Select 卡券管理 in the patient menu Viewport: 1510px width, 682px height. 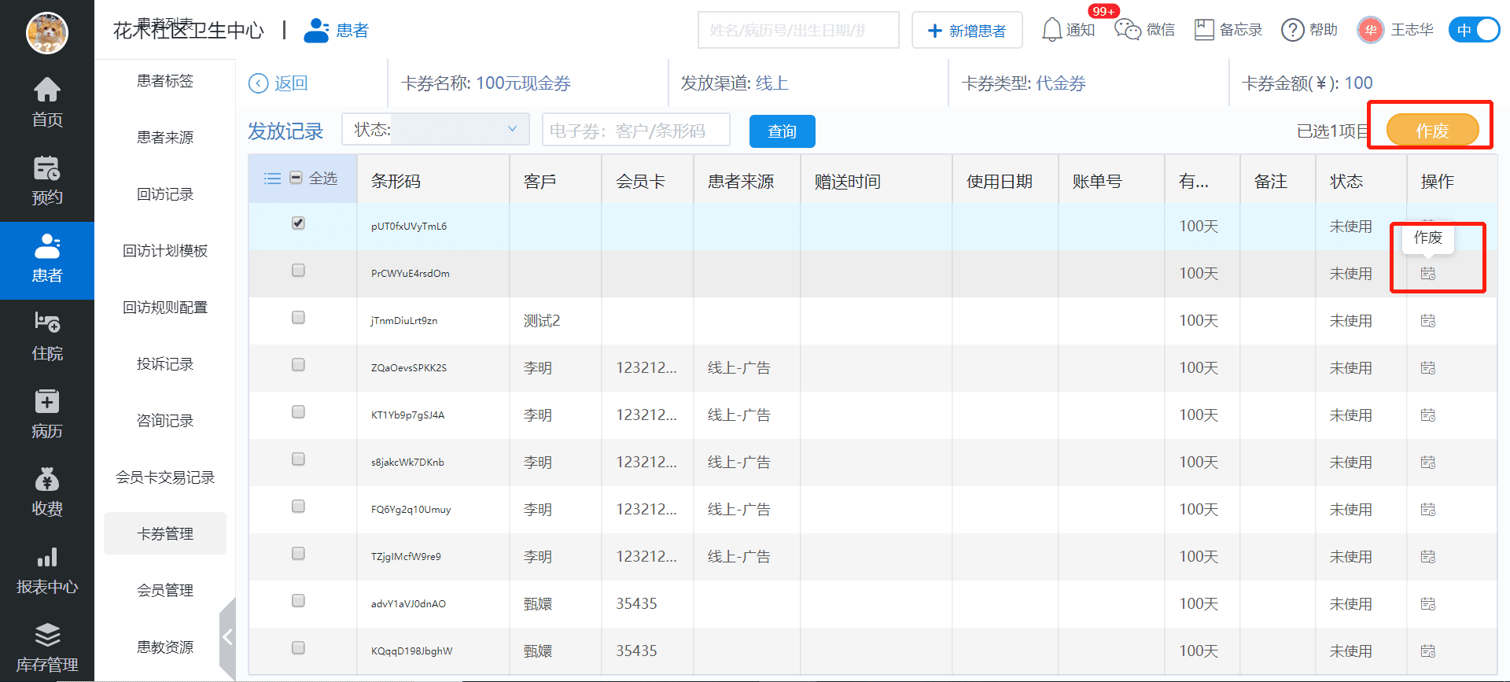[165, 534]
